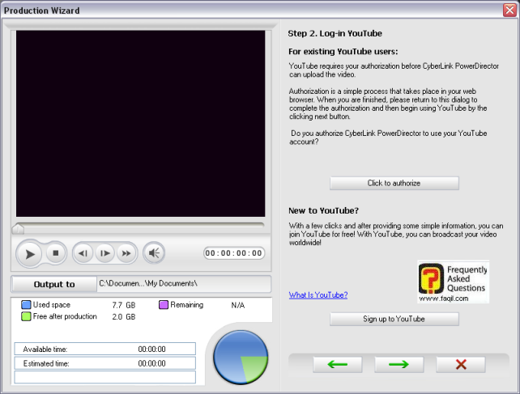
Task: Click the N/A remaining value
Action: point(238,305)
